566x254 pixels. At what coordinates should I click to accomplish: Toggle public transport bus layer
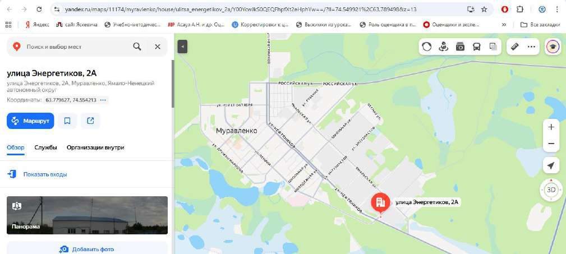tap(476, 47)
